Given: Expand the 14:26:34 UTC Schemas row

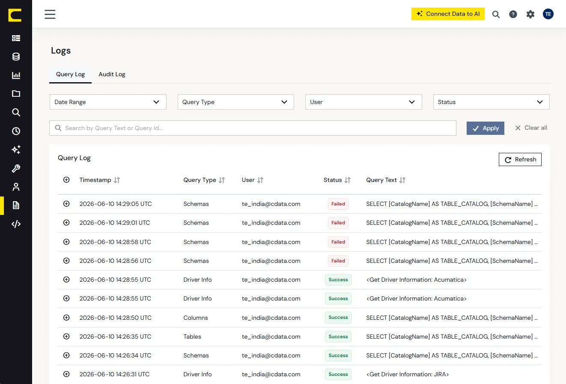Looking at the screenshot, I should tap(66, 355).
